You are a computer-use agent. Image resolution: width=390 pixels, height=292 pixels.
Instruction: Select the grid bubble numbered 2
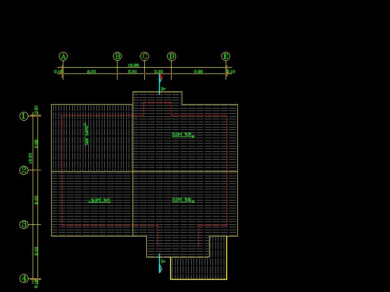23,170
